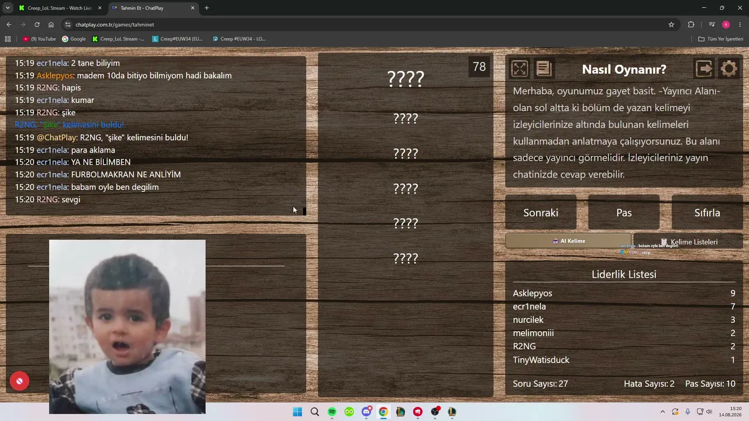Click chat line "FURBOLMAKRAN NE ANLİYİM"
Screen dimensions: 749x421
click(98, 174)
